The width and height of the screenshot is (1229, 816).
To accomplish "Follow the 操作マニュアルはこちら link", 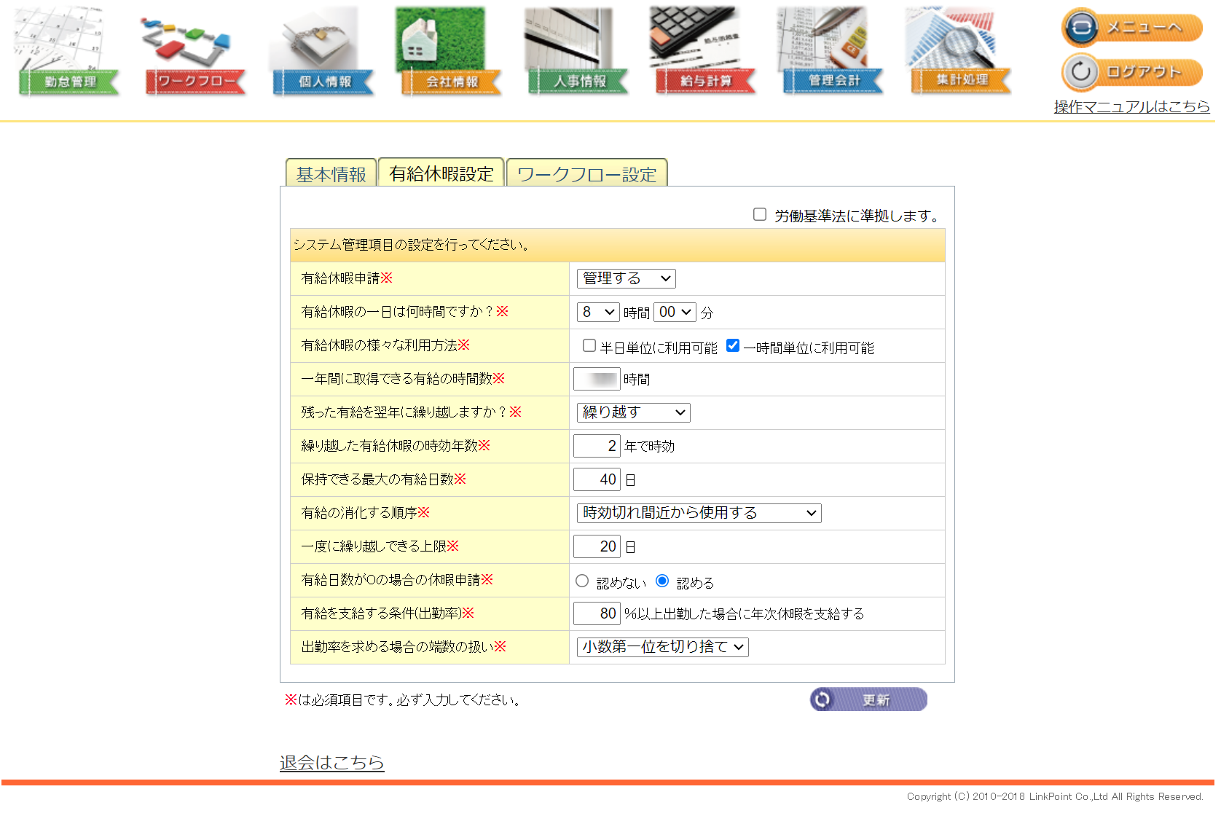I will click(x=1131, y=107).
